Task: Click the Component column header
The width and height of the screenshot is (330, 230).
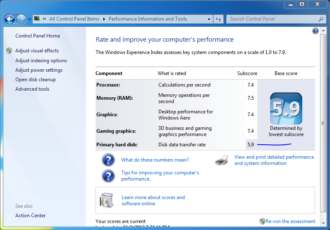Action: click(109, 73)
